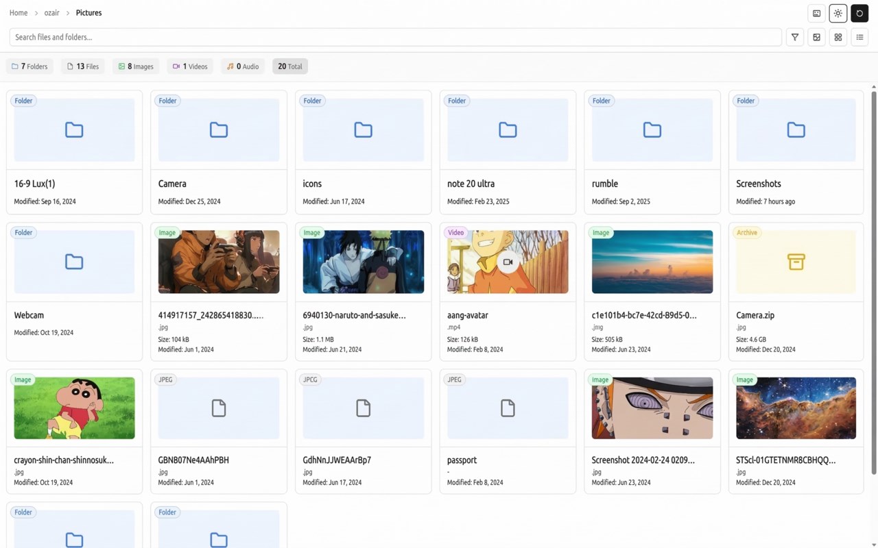The width and height of the screenshot is (878, 548).
Task: Filter by the 8 Images chip
Action: [x=135, y=66]
